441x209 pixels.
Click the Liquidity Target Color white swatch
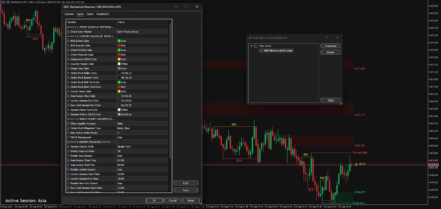[x=119, y=64]
